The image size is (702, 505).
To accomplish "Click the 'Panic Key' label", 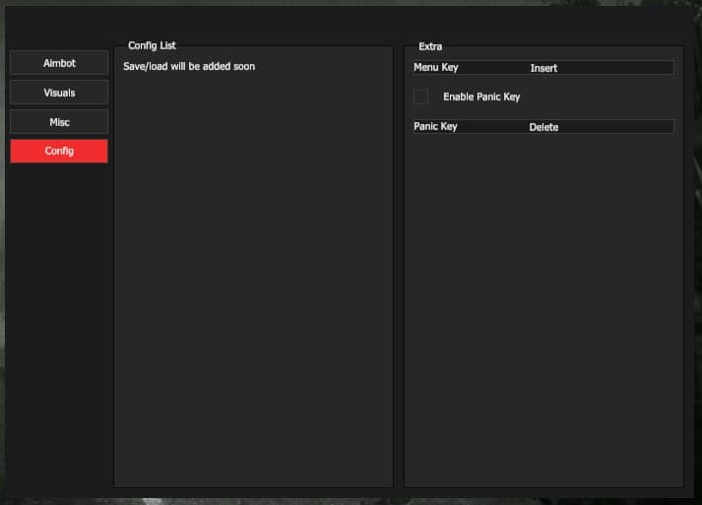I will [x=435, y=127].
